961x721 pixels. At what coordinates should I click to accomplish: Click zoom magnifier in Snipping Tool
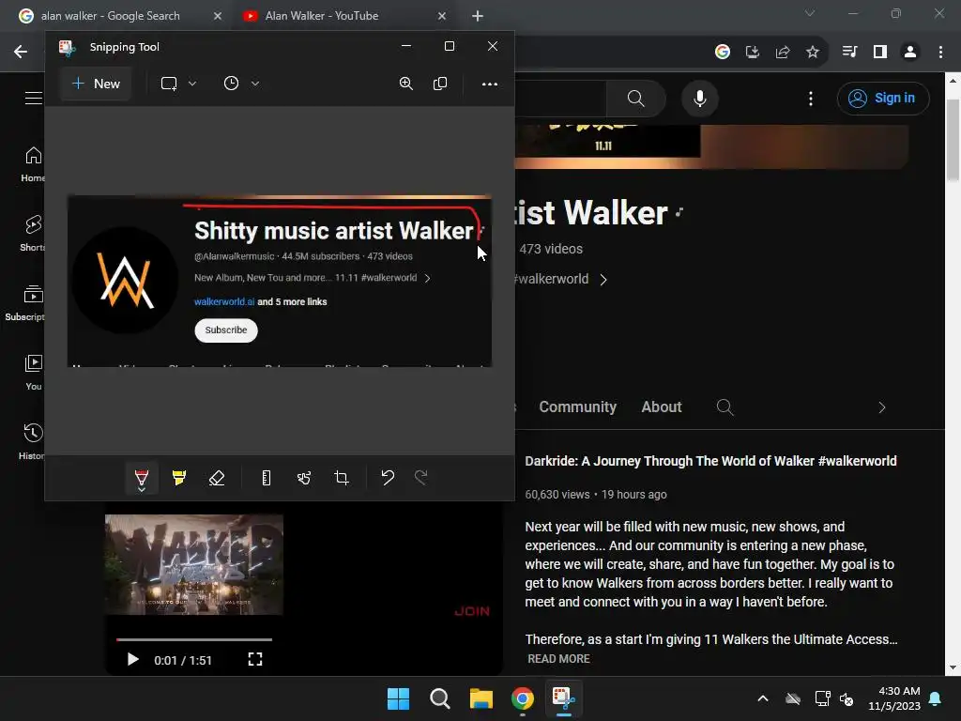[x=405, y=84]
